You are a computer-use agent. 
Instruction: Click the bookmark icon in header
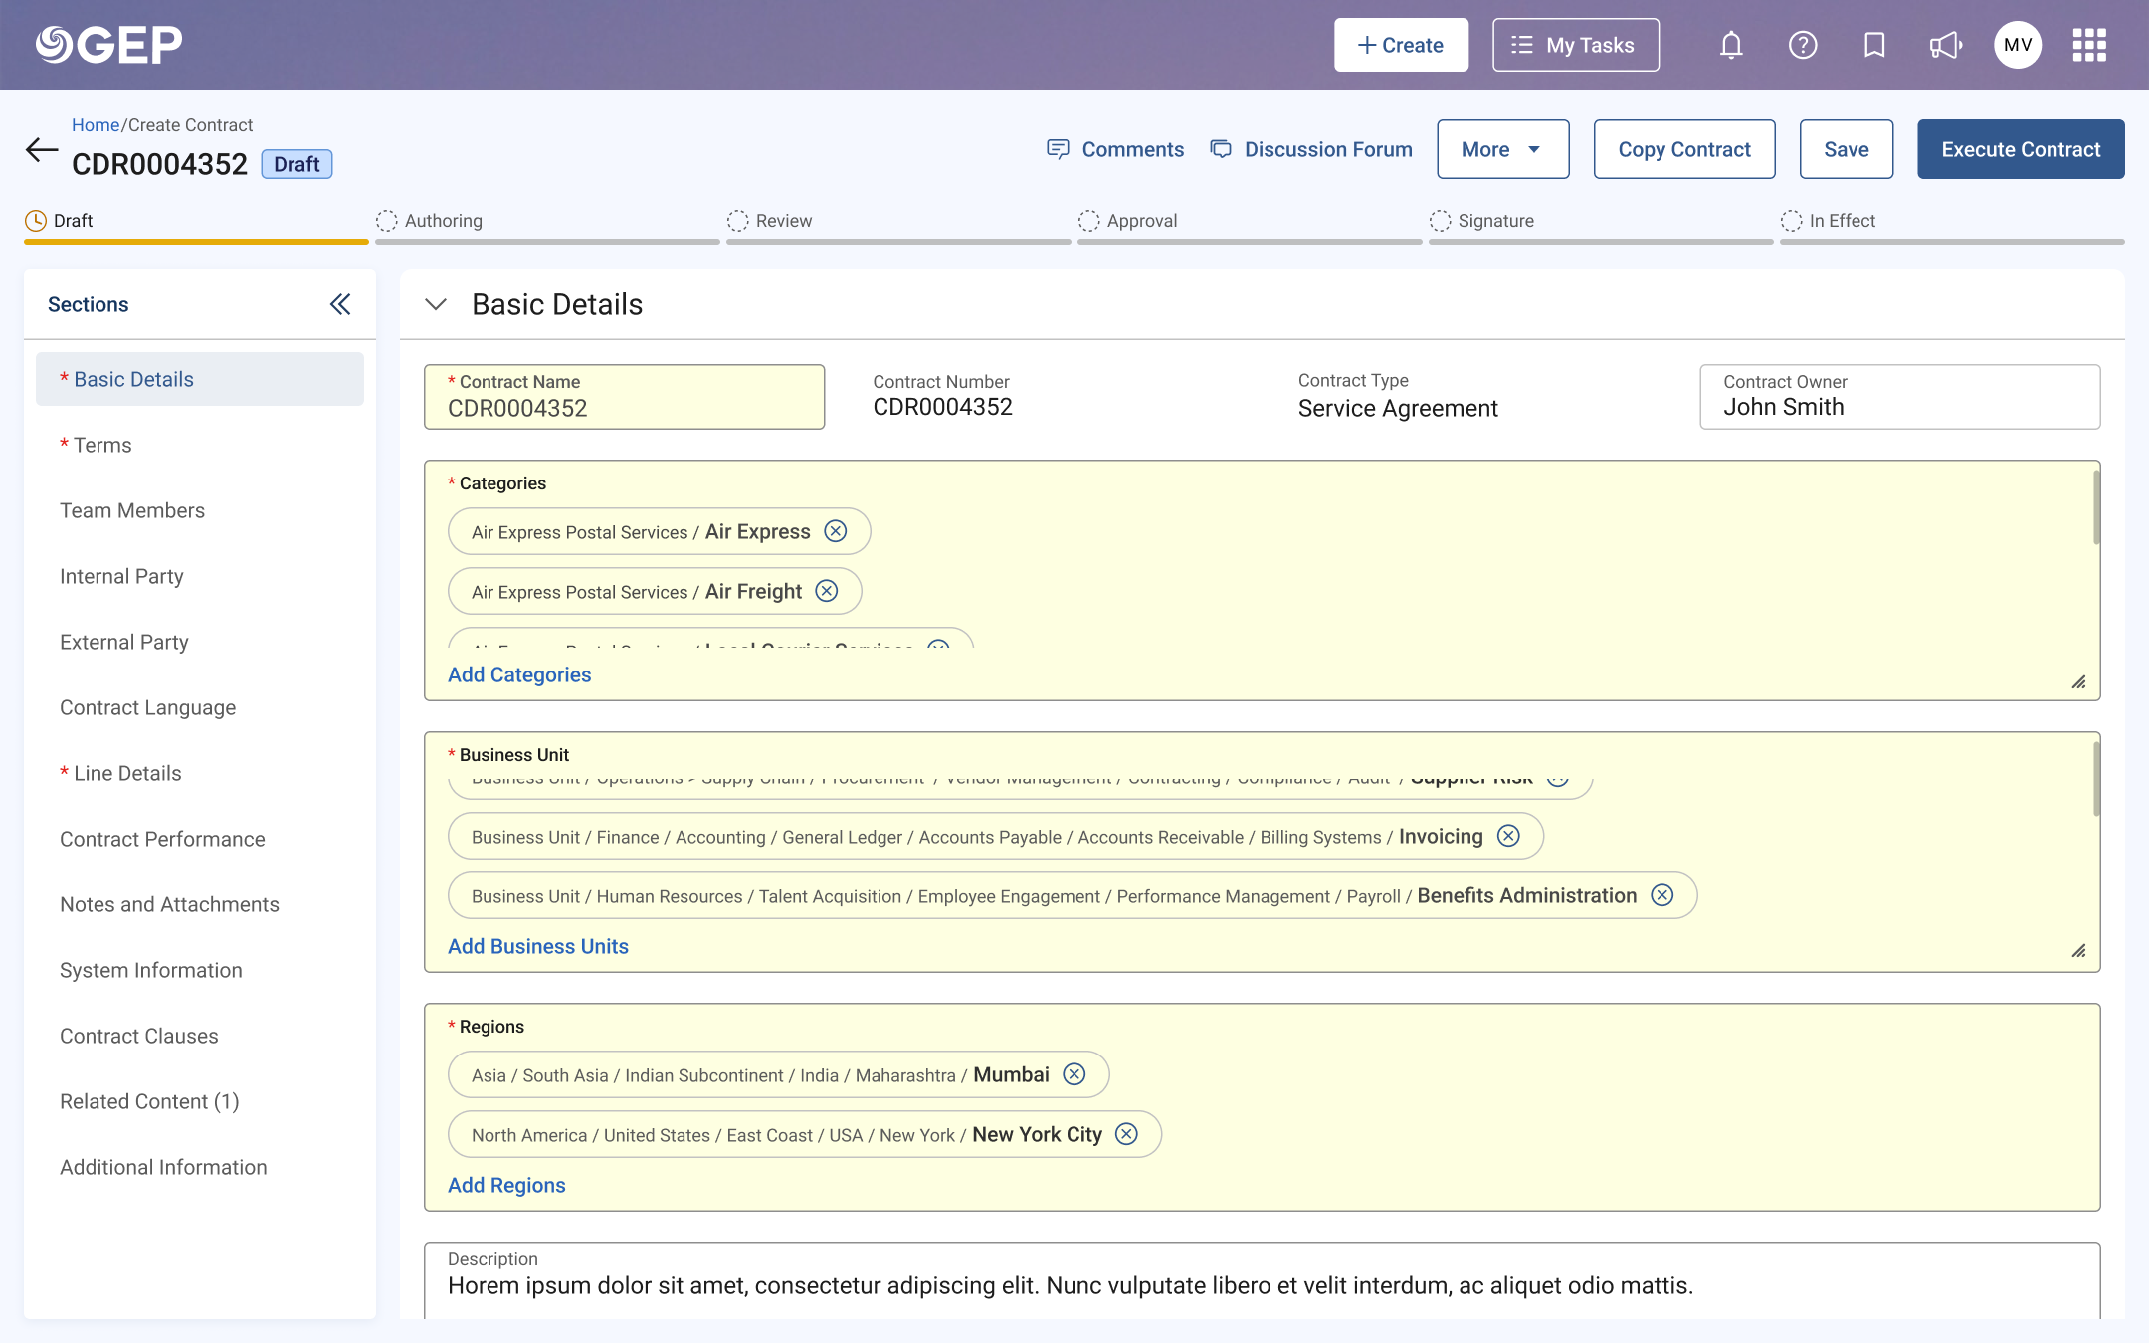click(x=1874, y=45)
